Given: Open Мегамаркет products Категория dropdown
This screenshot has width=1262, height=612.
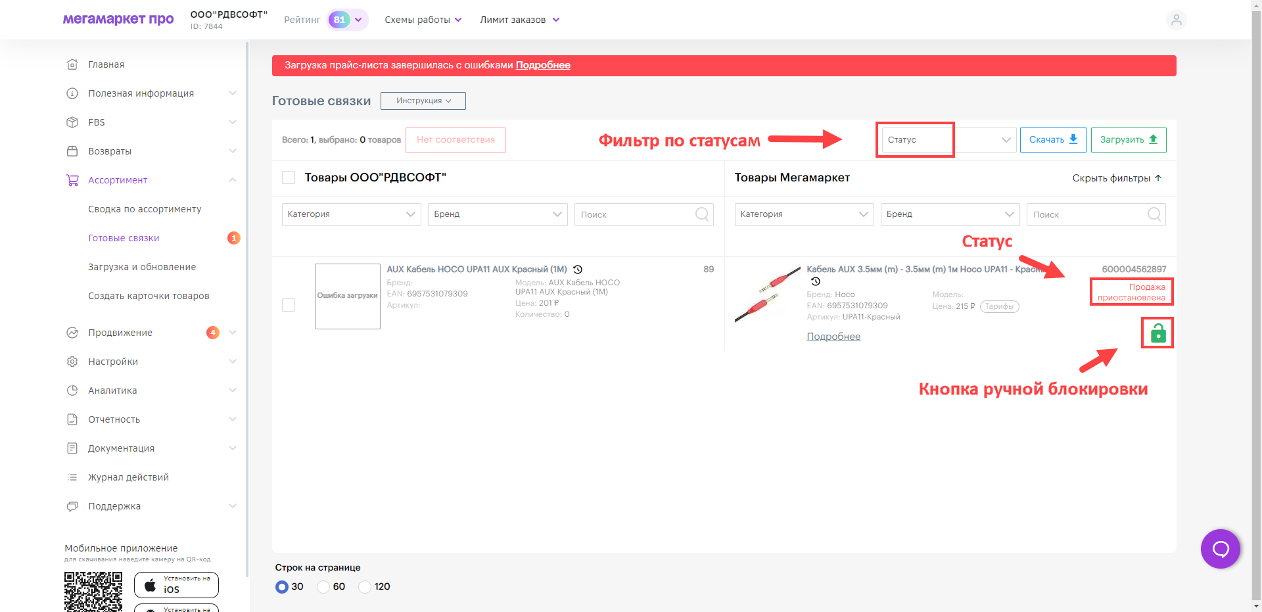Looking at the screenshot, I should 805,214.
